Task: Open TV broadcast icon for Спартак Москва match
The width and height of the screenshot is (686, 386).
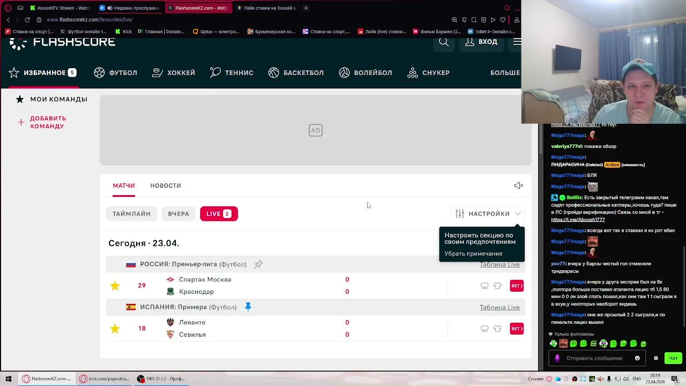Action: pos(484,286)
